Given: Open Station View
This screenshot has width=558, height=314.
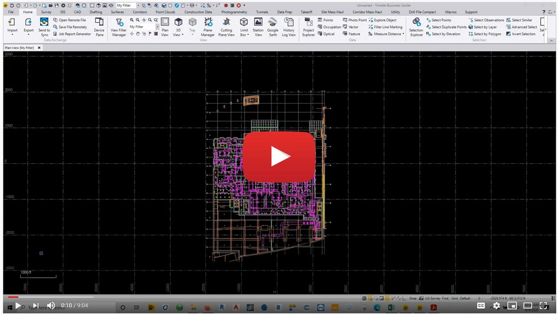Looking at the screenshot, I should (x=258, y=27).
